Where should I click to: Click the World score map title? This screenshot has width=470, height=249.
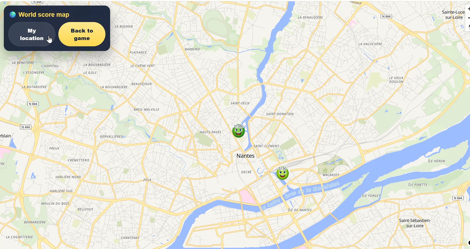[x=44, y=15]
